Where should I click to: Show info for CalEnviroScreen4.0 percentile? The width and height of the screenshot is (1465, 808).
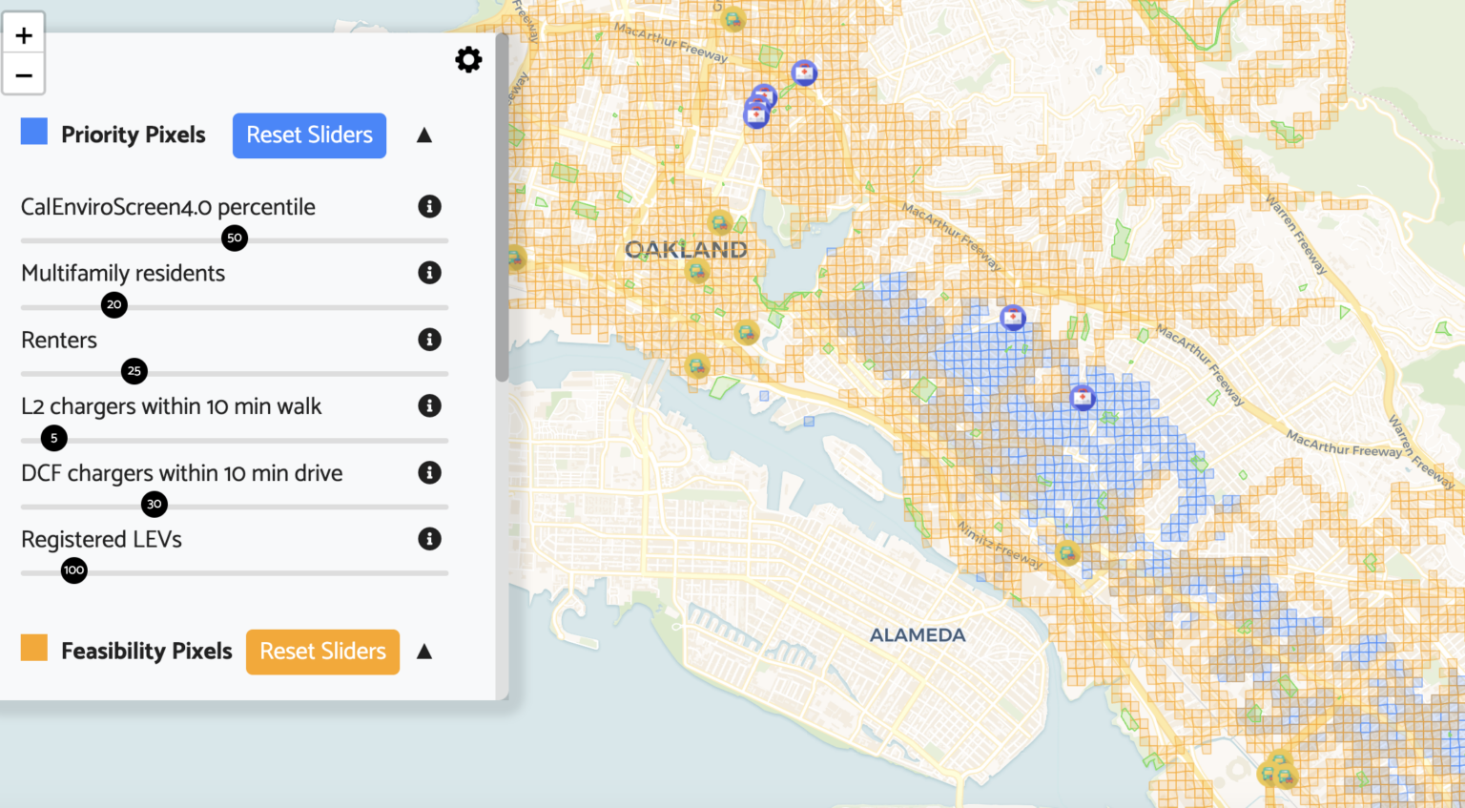[x=429, y=206]
